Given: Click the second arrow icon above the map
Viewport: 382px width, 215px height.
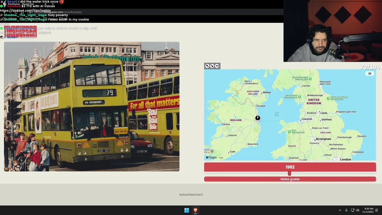Looking at the screenshot, I should 212,66.
